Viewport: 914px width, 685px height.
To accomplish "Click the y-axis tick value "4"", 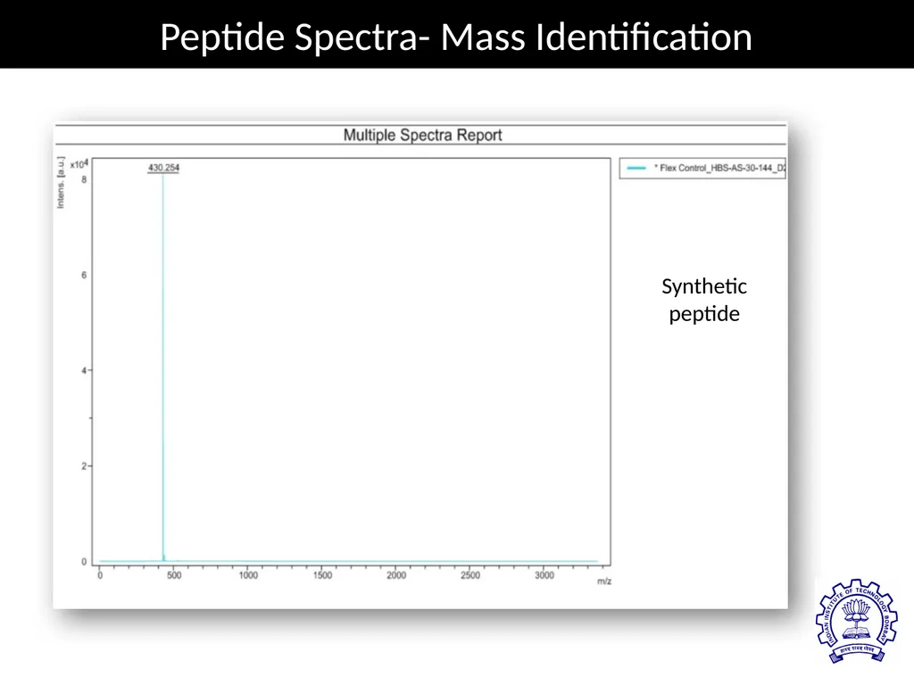I will click(84, 370).
